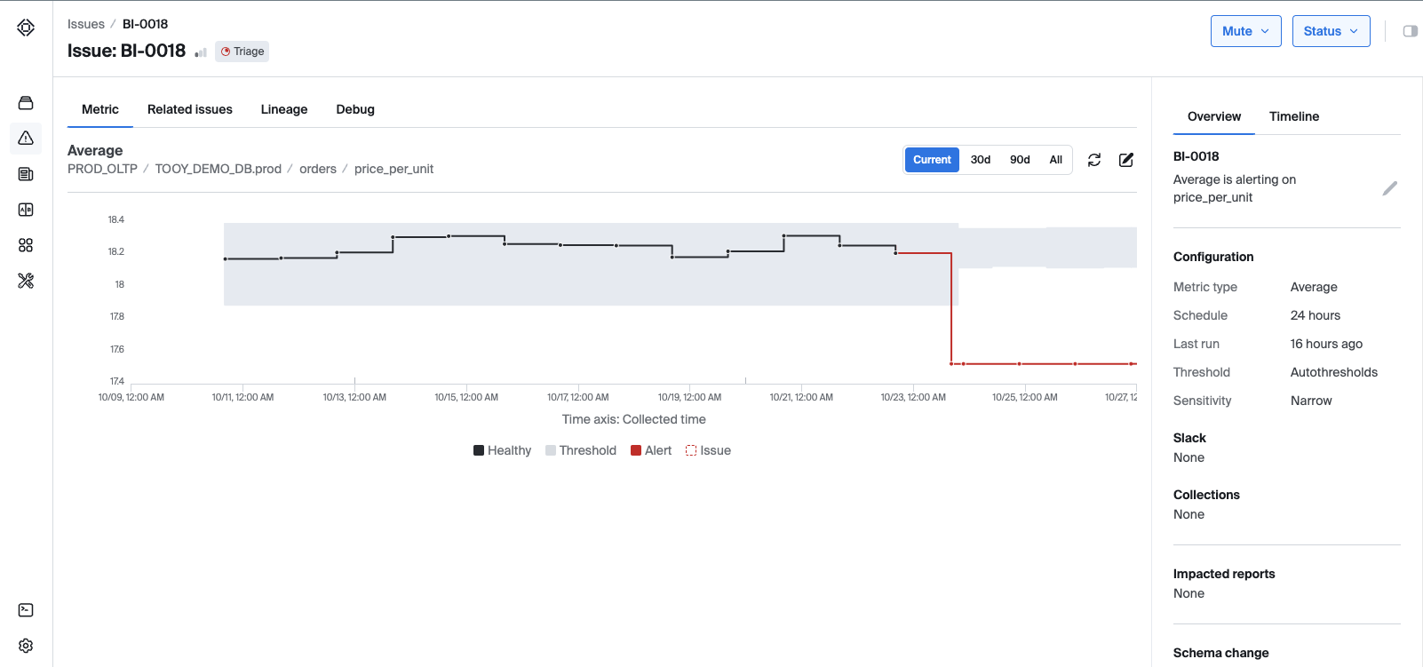Open orders table breadcrumb link
This screenshot has height=667, width=1423.
(318, 169)
